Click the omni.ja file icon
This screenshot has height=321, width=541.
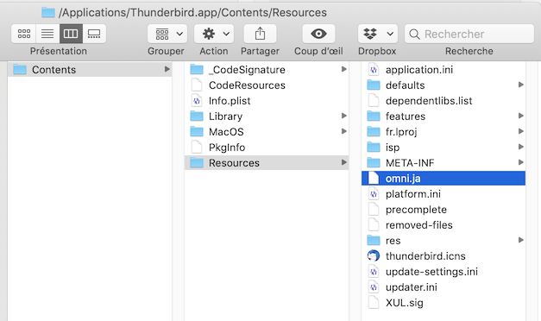click(x=374, y=179)
